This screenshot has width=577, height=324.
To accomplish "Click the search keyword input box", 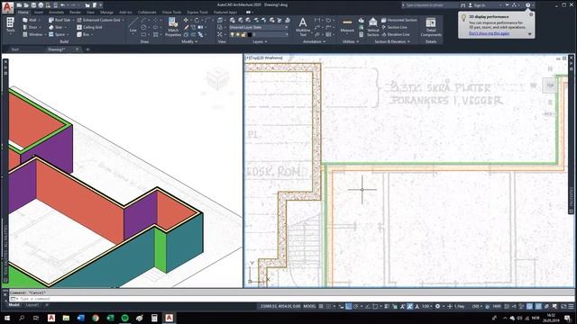I will coord(431,5).
